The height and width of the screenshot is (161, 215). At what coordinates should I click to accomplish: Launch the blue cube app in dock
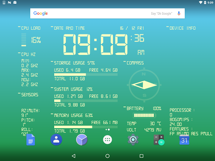click(x=82, y=140)
